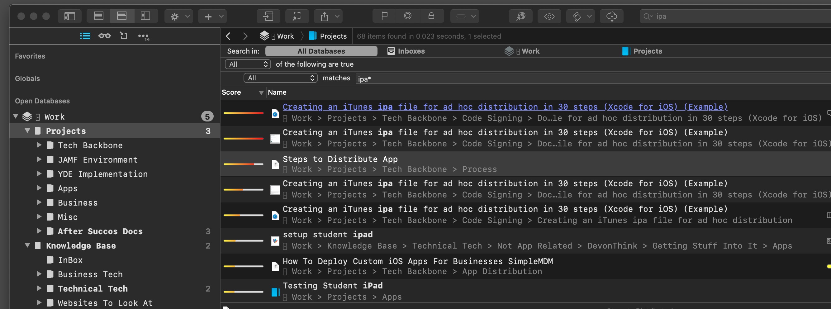Viewport: 831px width, 309px height.
Task: Click the search magnifier icon
Action: point(648,16)
